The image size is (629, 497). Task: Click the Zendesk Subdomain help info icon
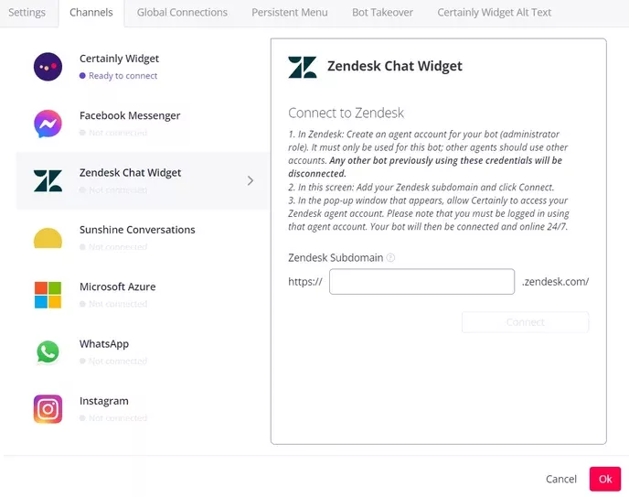(390, 258)
